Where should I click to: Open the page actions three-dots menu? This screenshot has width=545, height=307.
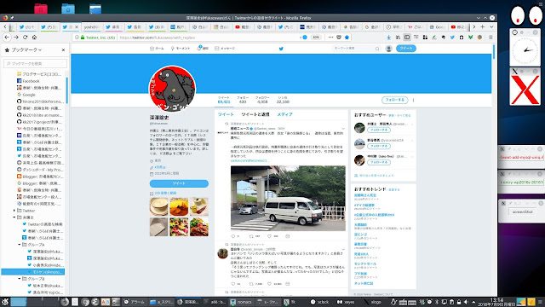point(330,38)
